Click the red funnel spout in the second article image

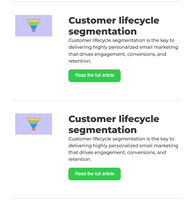click(x=34, y=129)
